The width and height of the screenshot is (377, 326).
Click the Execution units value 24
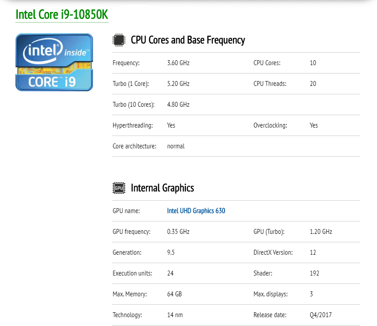point(170,273)
